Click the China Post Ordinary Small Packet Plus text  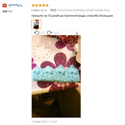[83, 10]
